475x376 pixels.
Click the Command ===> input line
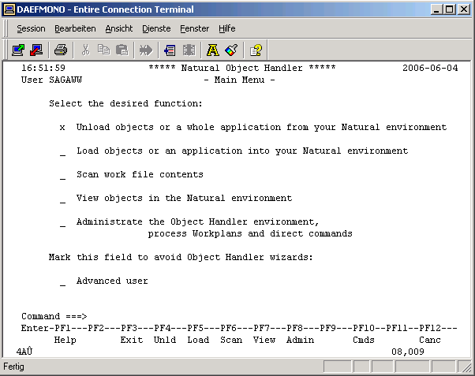[x=271, y=316]
